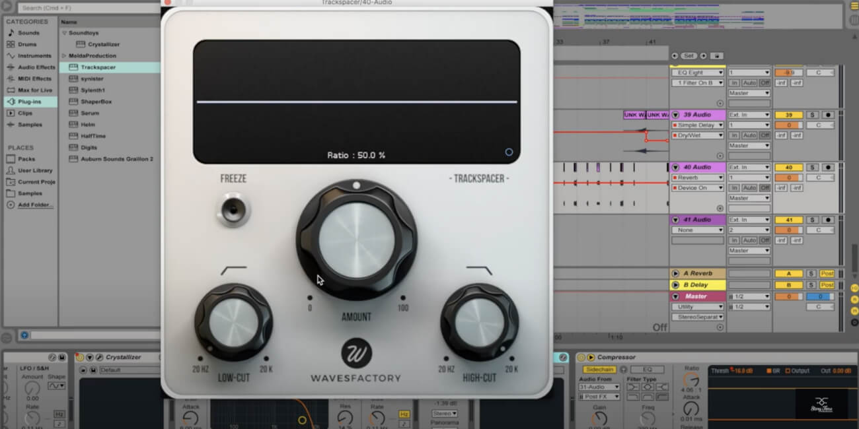Select the Sylenth1 plug-in
Screen dimensions: 859x429
pyautogui.click(x=93, y=90)
